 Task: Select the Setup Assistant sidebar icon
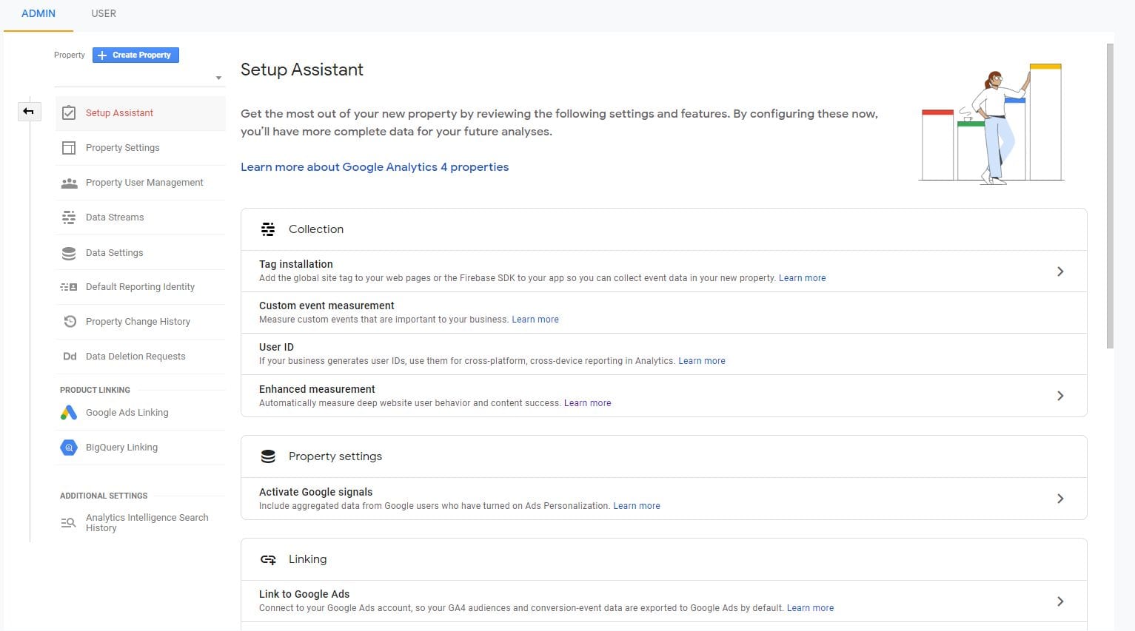[x=69, y=112]
